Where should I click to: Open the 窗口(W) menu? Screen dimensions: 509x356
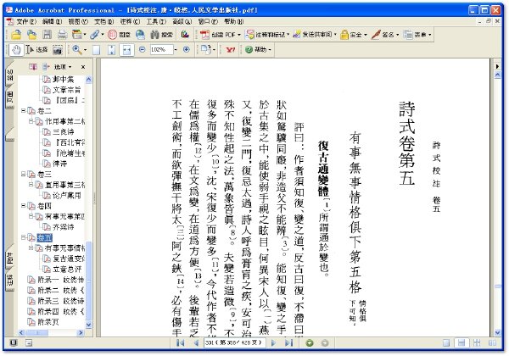pos(208,22)
